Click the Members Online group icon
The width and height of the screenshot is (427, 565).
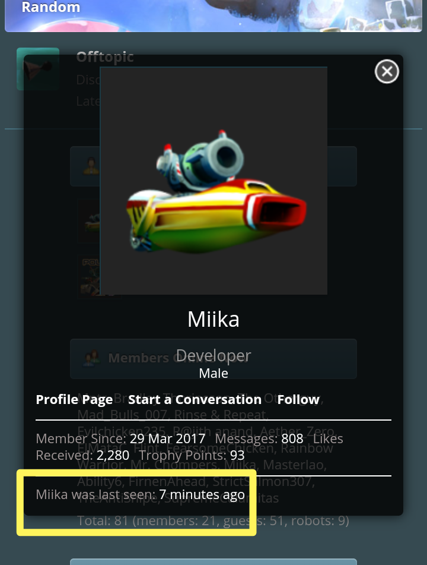point(91,358)
